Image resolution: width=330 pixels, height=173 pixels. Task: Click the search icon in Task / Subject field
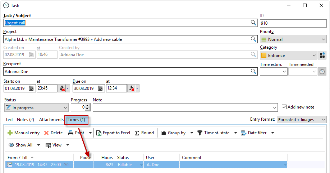pyautogui.click(x=253, y=23)
